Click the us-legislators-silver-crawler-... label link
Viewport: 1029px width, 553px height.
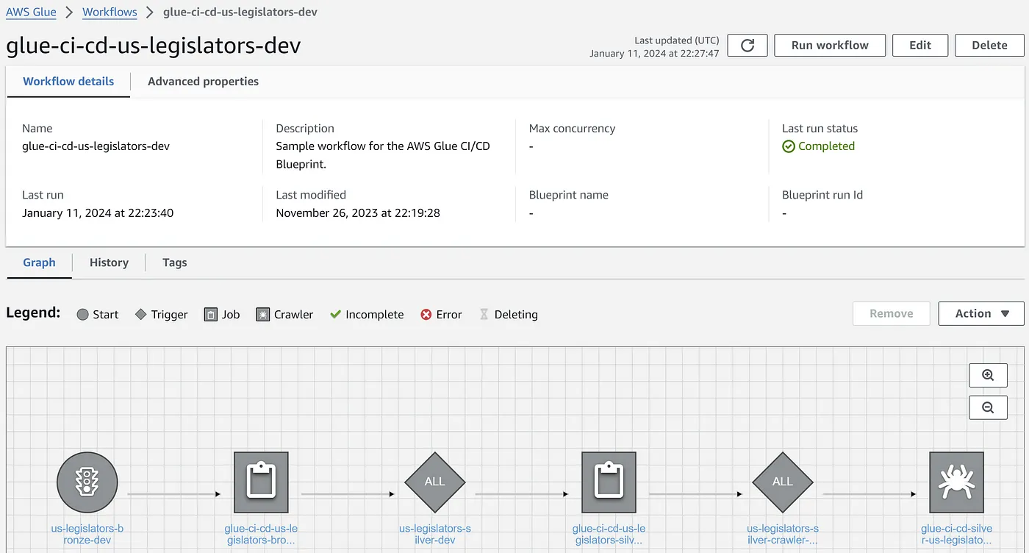coord(783,534)
